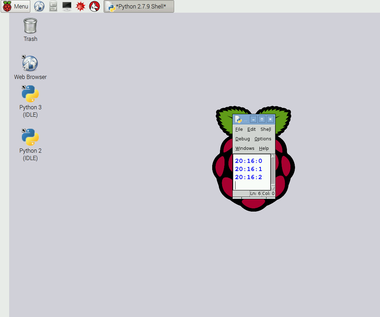Open the Shell menu
380x317 pixels.
[266, 129]
